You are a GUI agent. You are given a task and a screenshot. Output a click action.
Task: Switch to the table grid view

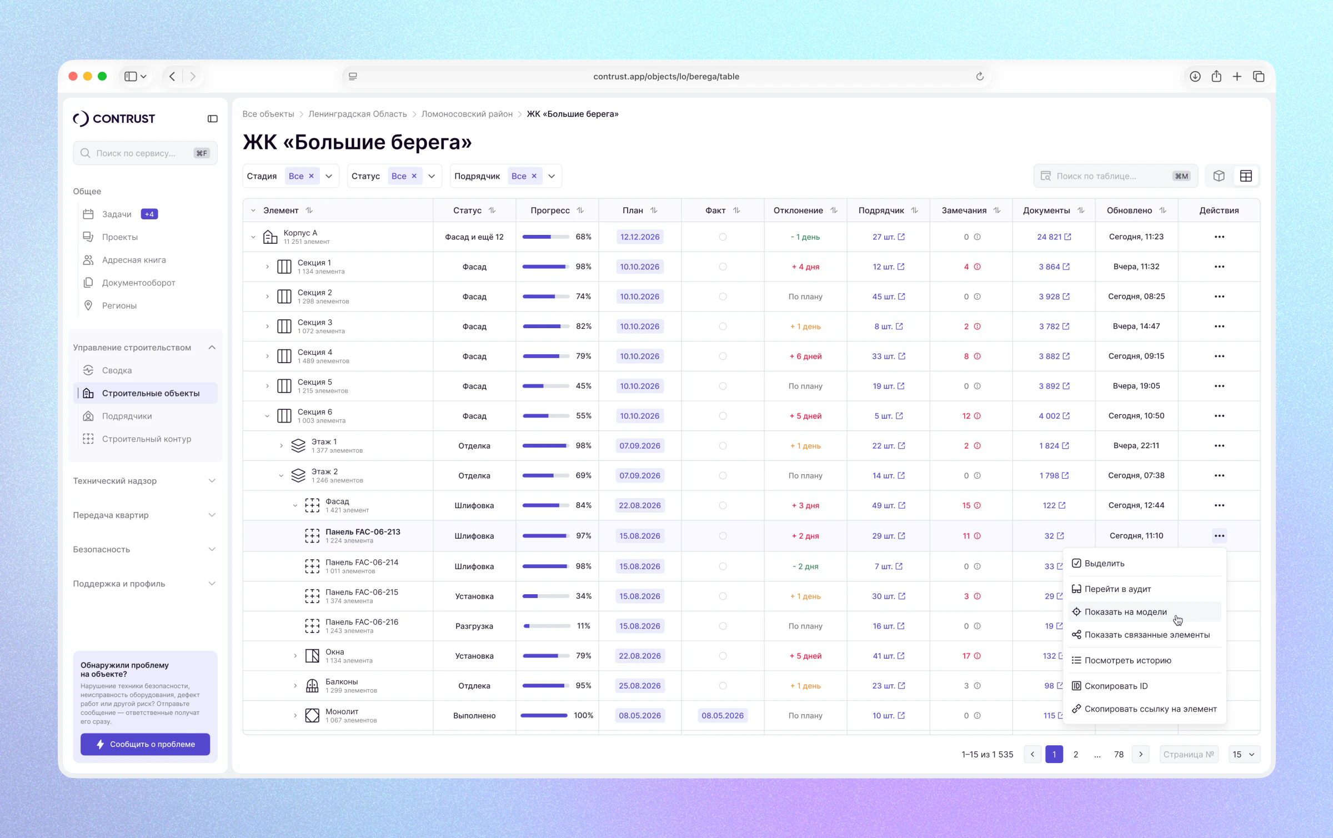coord(1246,176)
